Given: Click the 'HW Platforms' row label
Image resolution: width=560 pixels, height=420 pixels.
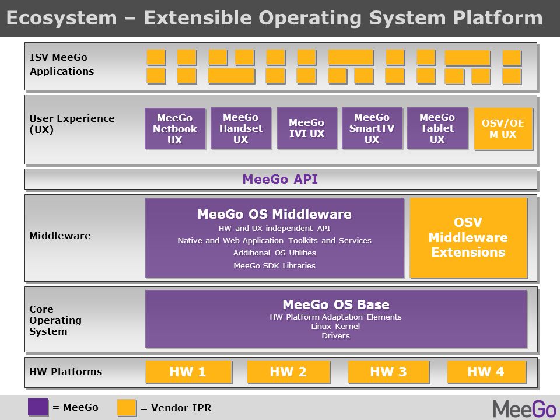Looking at the screenshot, I should coord(66,372).
